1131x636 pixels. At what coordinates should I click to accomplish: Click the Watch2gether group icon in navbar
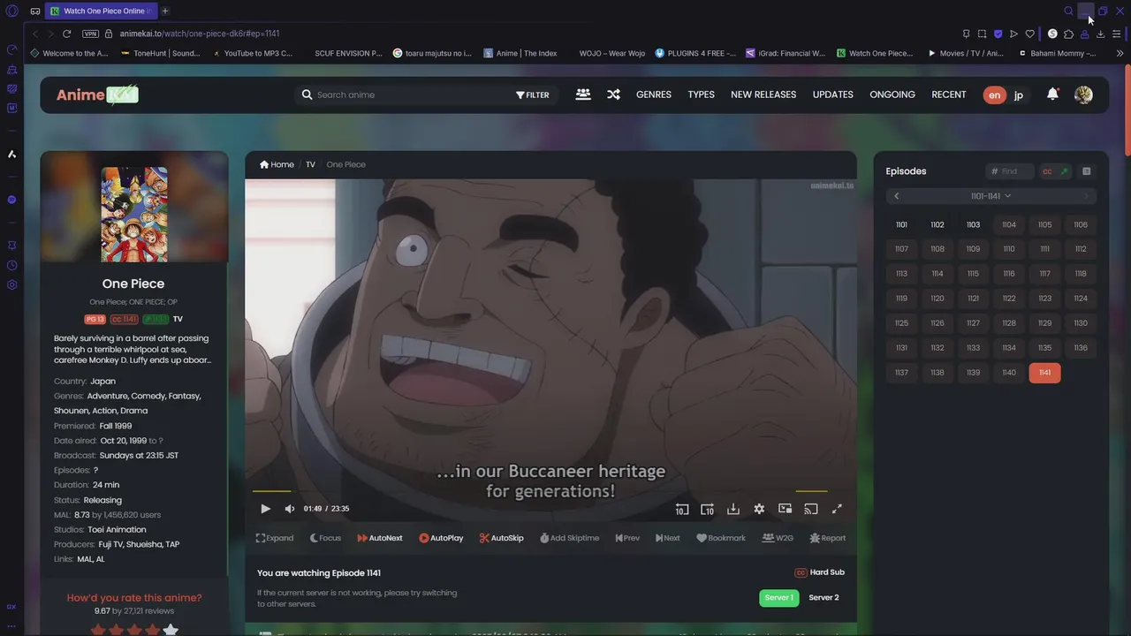click(583, 95)
